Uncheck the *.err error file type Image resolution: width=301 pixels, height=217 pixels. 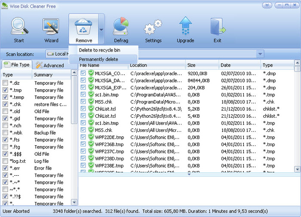pos(5,168)
